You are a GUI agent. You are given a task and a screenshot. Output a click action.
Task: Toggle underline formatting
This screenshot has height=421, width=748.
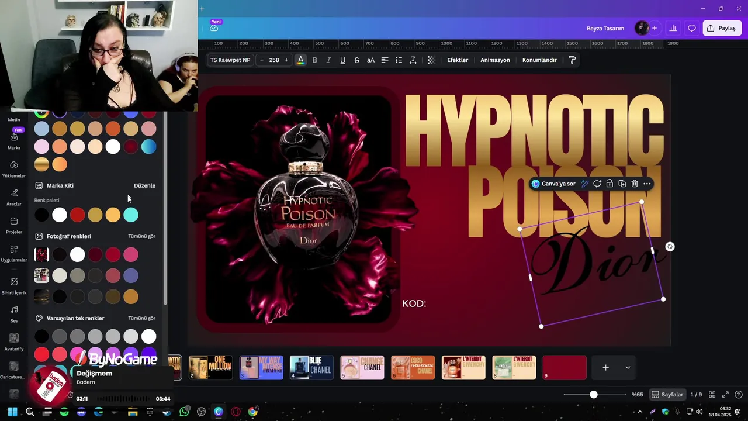342,60
